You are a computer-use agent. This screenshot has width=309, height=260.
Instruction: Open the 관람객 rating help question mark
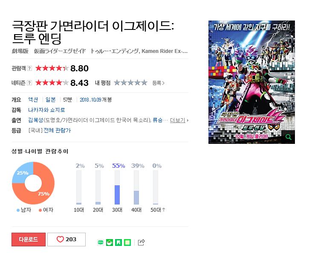click(x=29, y=68)
